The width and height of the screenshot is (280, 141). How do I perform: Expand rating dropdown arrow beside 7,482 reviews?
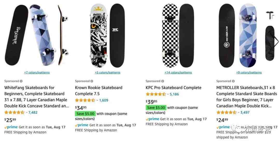tap(26, 113)
